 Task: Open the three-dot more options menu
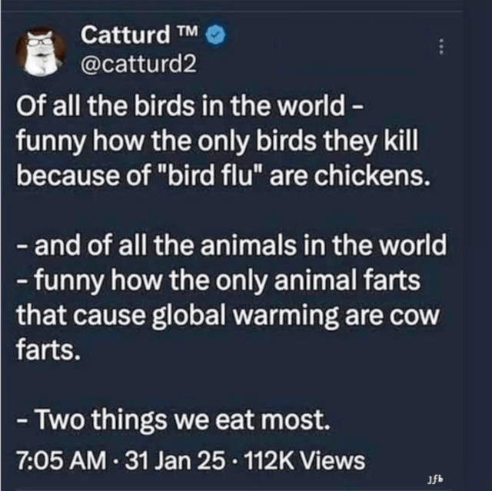pos(441,46)
